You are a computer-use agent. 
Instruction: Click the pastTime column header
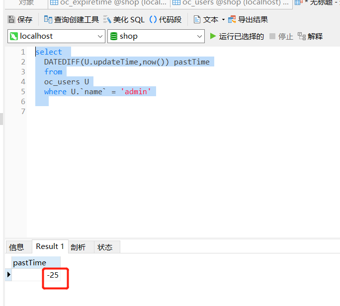[36, 263]
